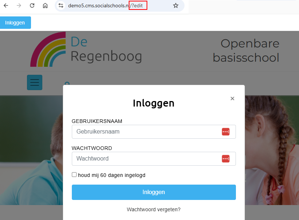Tick the houd mij 60 dagen ingelogd checkbox

[x=74, y=175]
